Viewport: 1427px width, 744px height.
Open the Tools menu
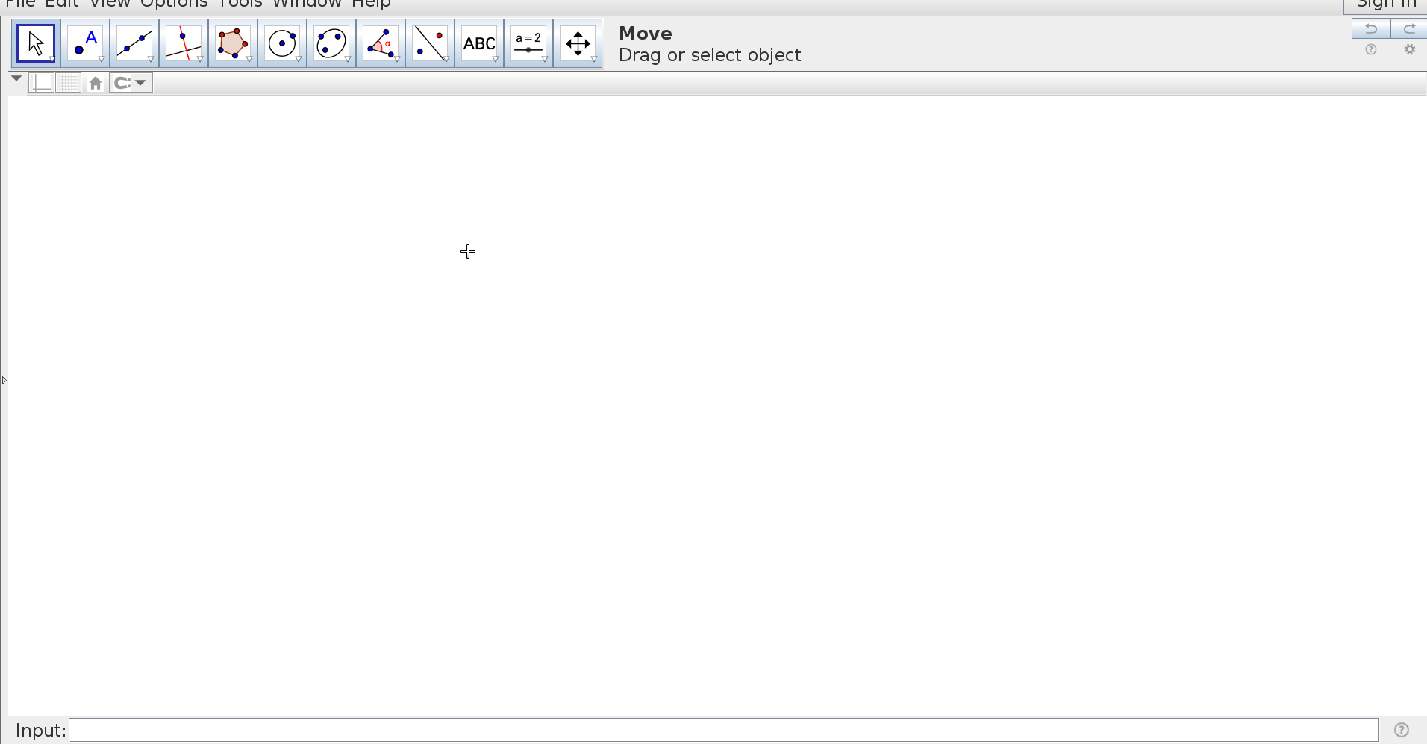tap(240, 4)
